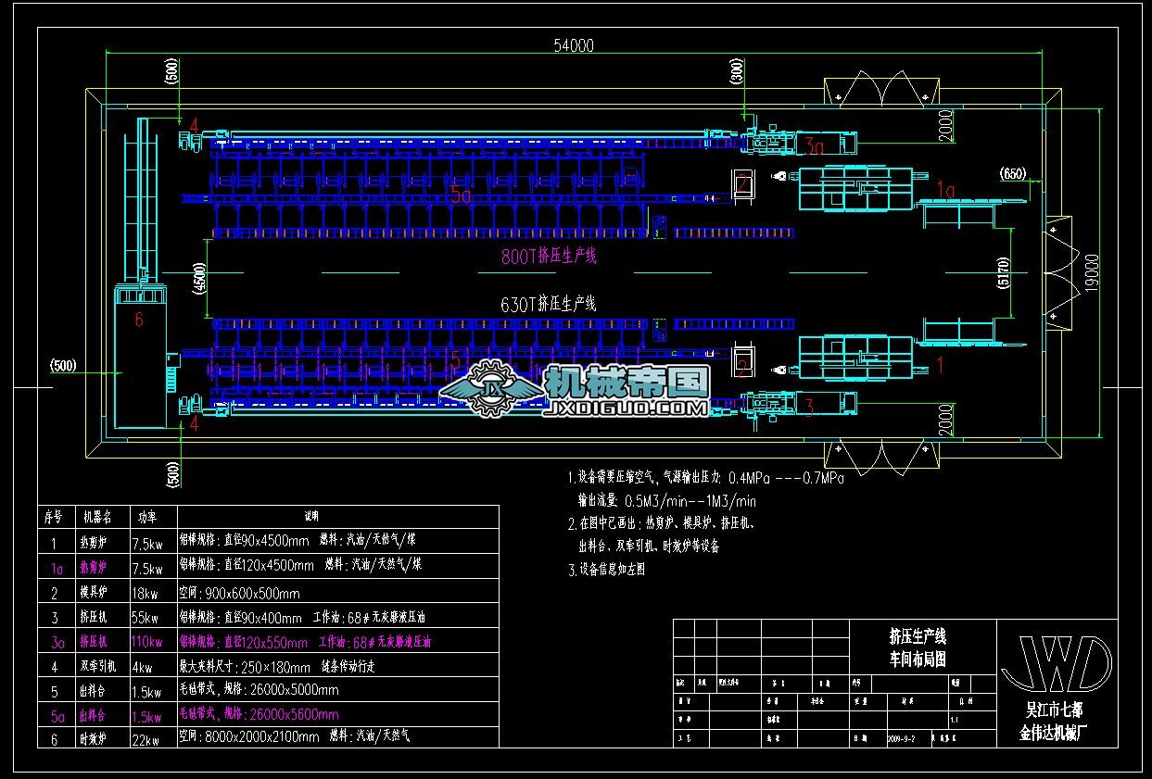Click the red equipment tag 5a
Image resolution: width=1152 pixels, height=779 pixels.
(461, 195)
